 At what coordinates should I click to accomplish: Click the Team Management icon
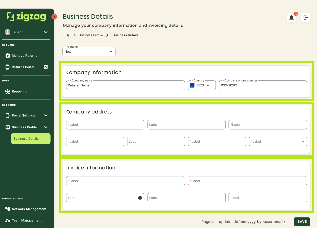click(x=7, y=220)
